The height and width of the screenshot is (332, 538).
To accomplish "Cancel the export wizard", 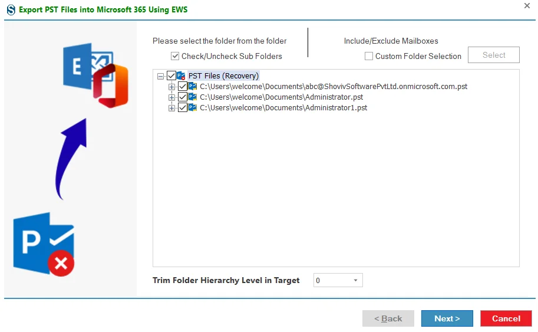I will (506, 318).
